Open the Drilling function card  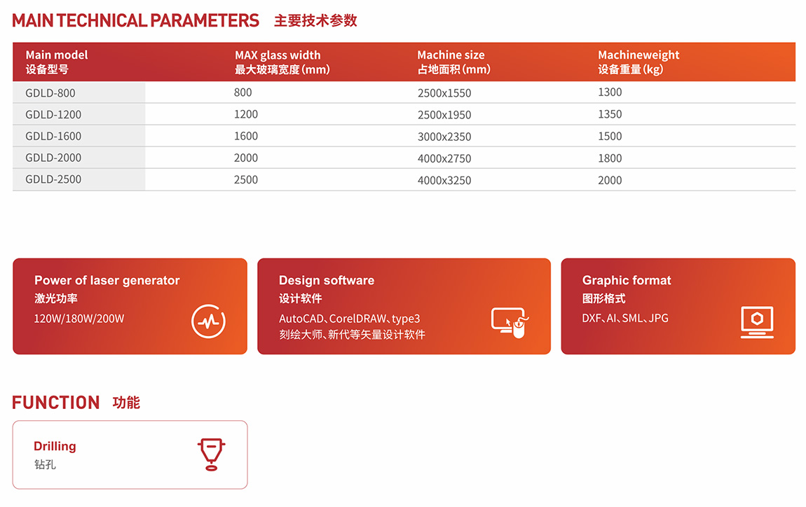130,454
